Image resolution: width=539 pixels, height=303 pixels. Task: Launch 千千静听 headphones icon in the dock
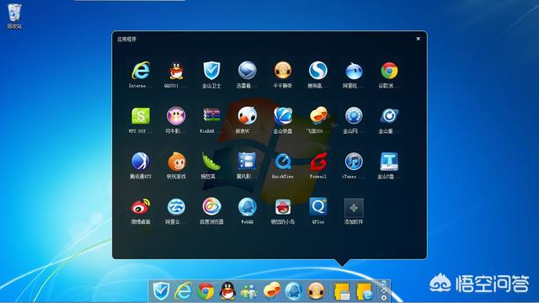click(x=316, y=291)
